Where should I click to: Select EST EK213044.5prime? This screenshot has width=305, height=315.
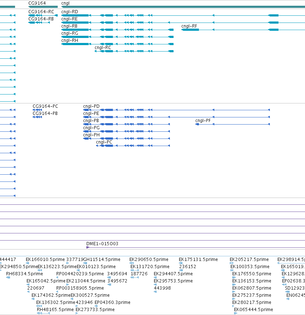pos(86,281)
